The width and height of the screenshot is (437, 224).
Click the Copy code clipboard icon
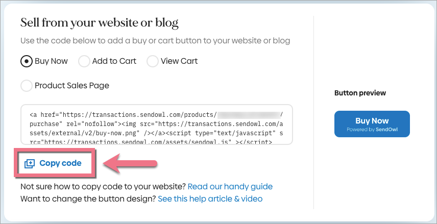[x=30, y=163]
